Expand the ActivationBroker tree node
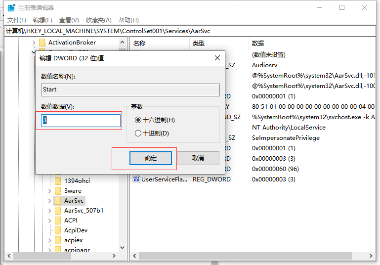This screenshot has width=380, height=265. (34, 43)
